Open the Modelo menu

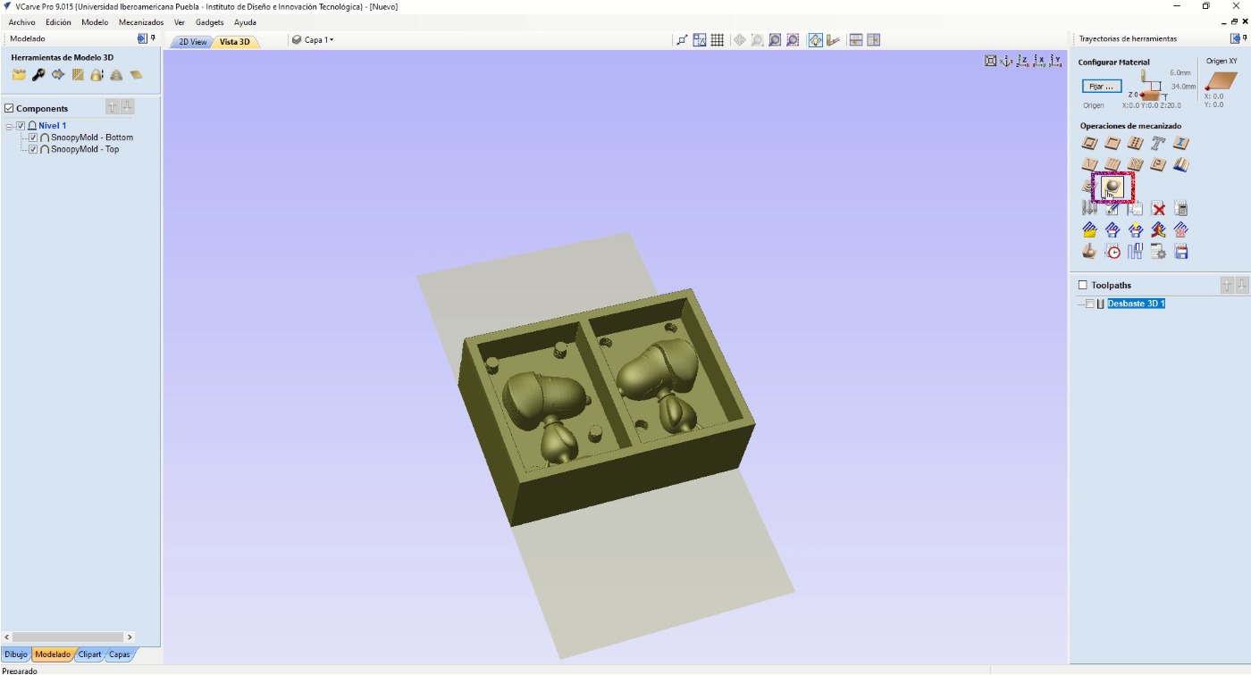(x=95, y=22)
